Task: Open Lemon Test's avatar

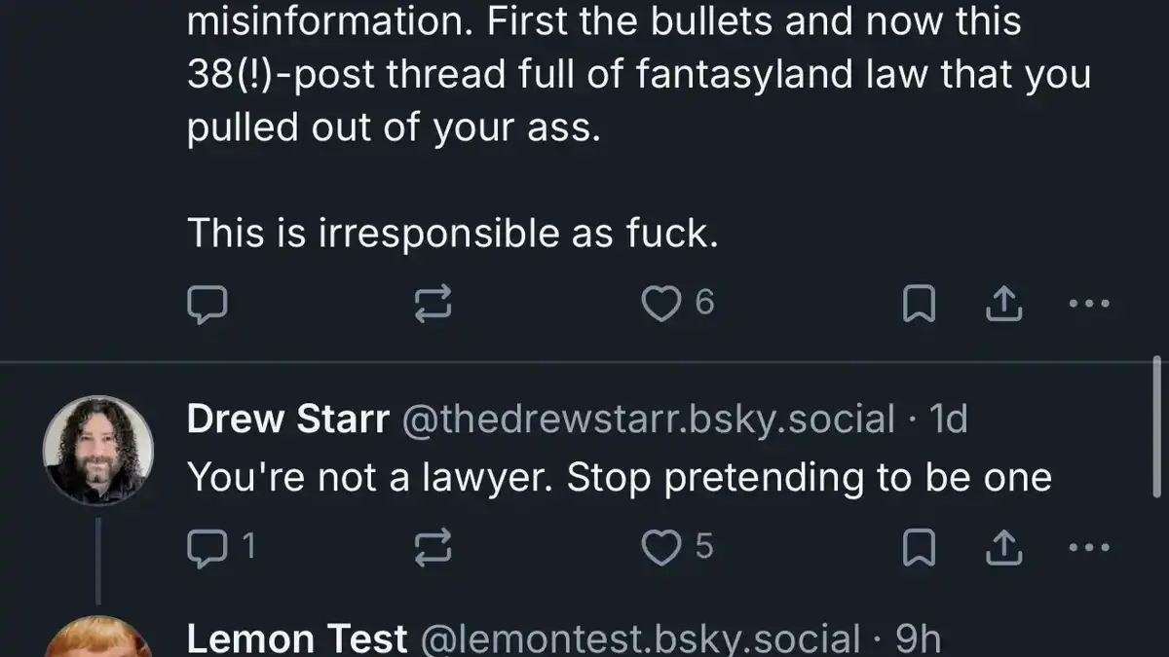Action: click(98, 637)
